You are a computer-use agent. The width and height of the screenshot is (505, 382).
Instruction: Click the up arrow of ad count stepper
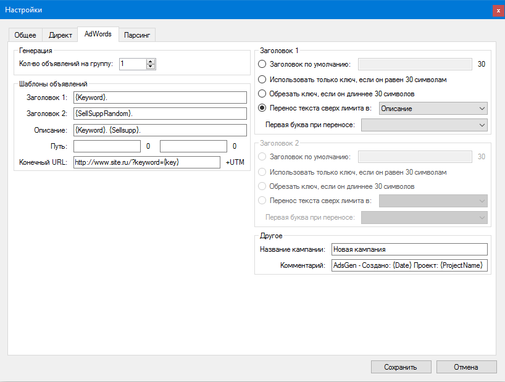pyautogui.click(x=150, y=60)
